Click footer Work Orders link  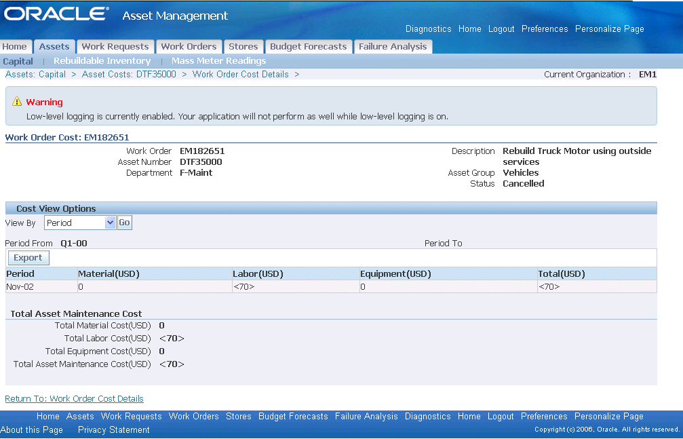click(x=194, y=417)
